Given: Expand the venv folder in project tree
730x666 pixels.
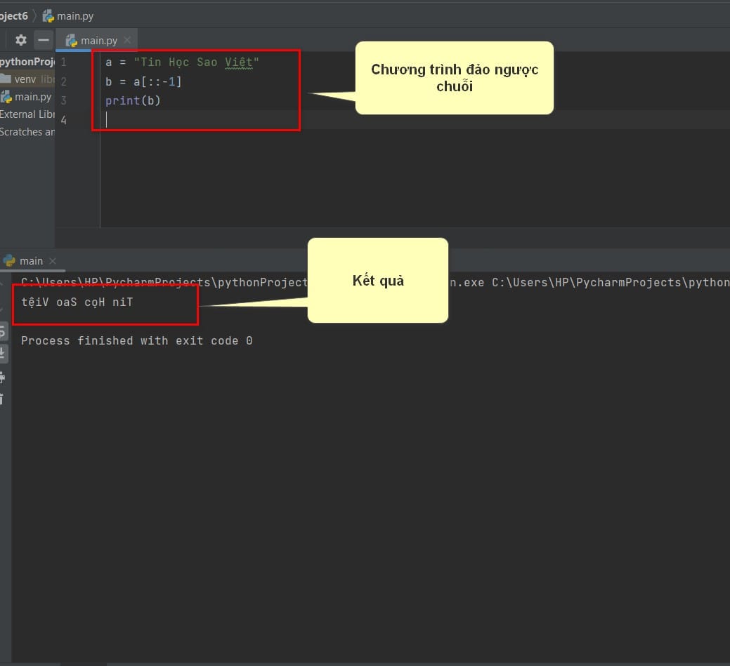Looking at the screenshot, I should click(25, 79).
